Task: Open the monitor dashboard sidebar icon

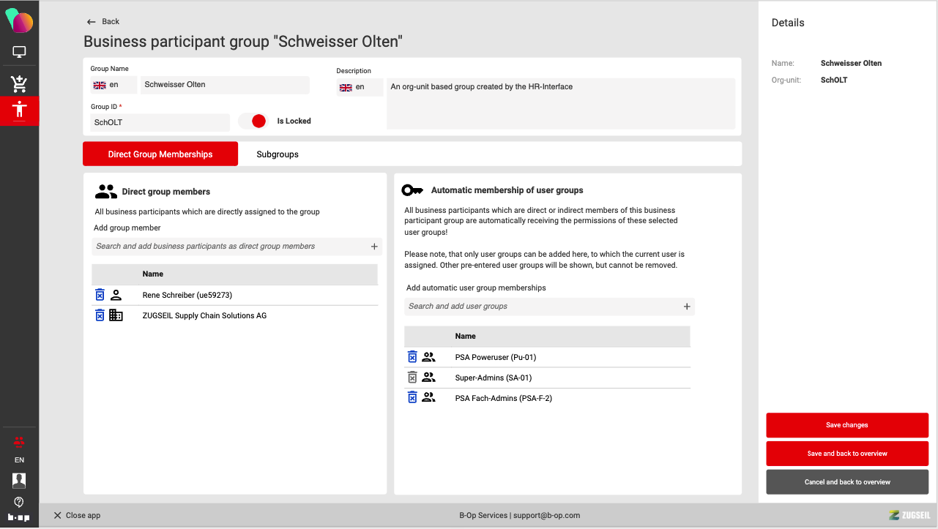Action: pyautogui.click(x=19, y=52)
